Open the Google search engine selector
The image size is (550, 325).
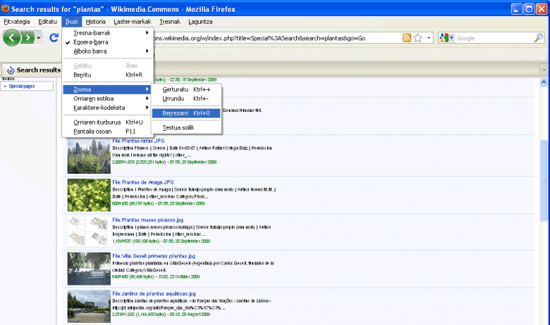coord(446,38)
